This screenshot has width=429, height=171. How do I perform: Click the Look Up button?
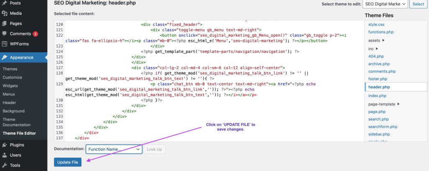(154, 149)
